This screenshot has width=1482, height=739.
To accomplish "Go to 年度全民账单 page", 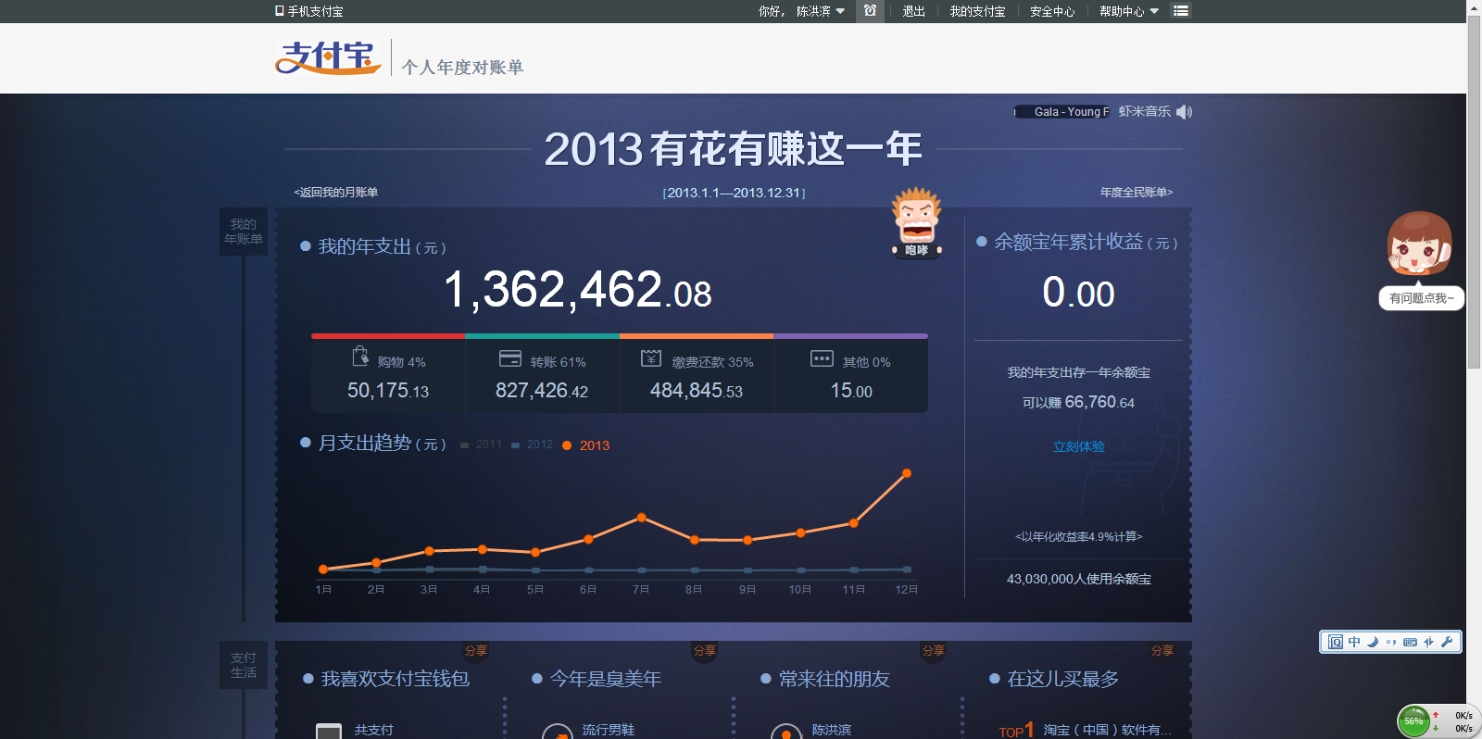I will click(x=1136, y=193).
